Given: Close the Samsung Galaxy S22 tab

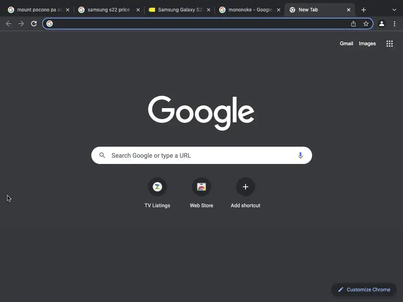Looking at the screenshot, I should coord(209,10).
